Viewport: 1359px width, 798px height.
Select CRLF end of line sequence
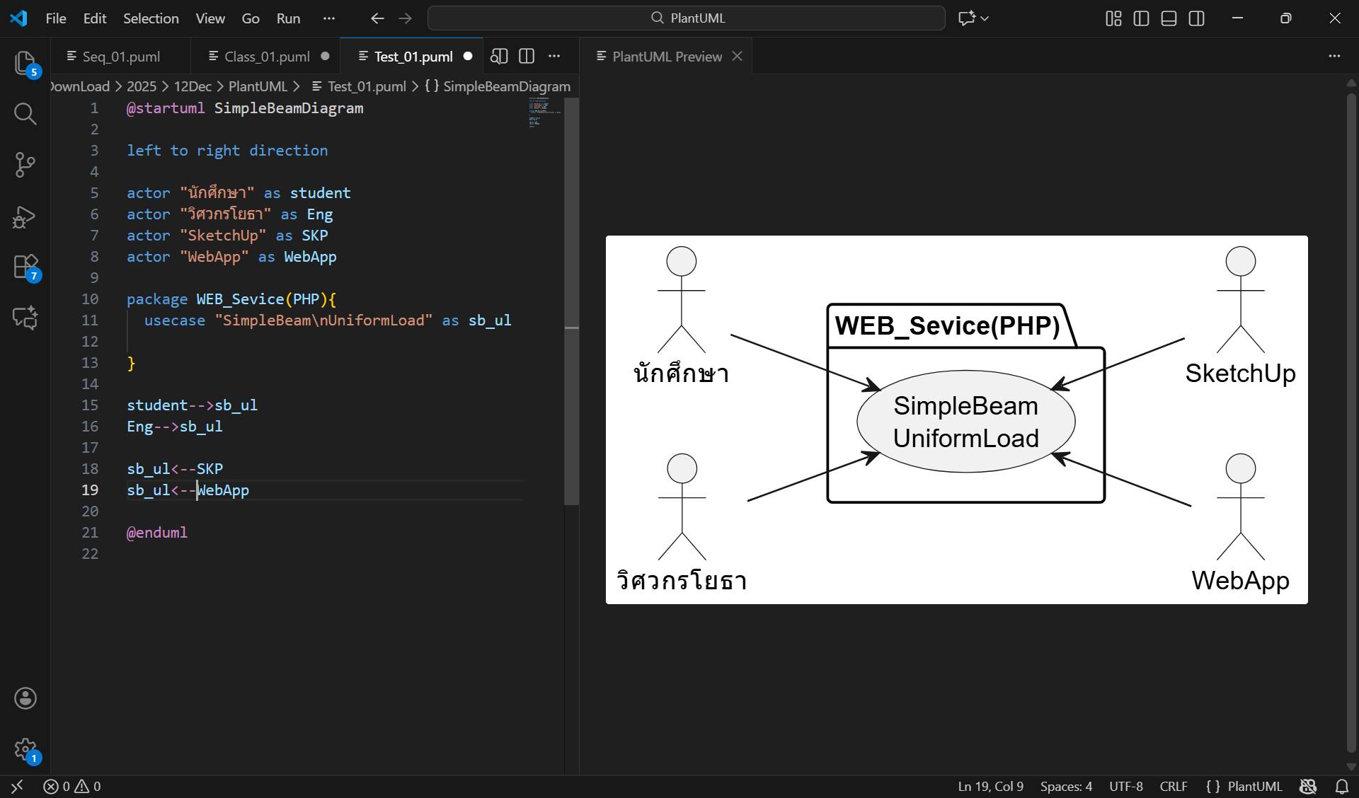click(1174, 787)
